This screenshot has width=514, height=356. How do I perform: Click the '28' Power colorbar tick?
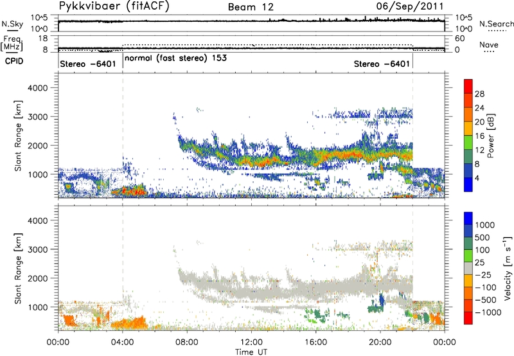[x=479, y=94]
